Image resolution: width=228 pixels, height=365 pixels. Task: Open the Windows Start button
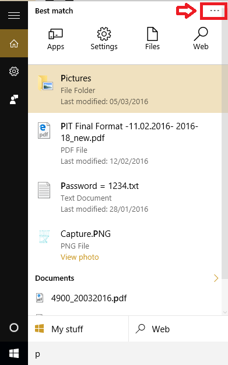point(14,353)
